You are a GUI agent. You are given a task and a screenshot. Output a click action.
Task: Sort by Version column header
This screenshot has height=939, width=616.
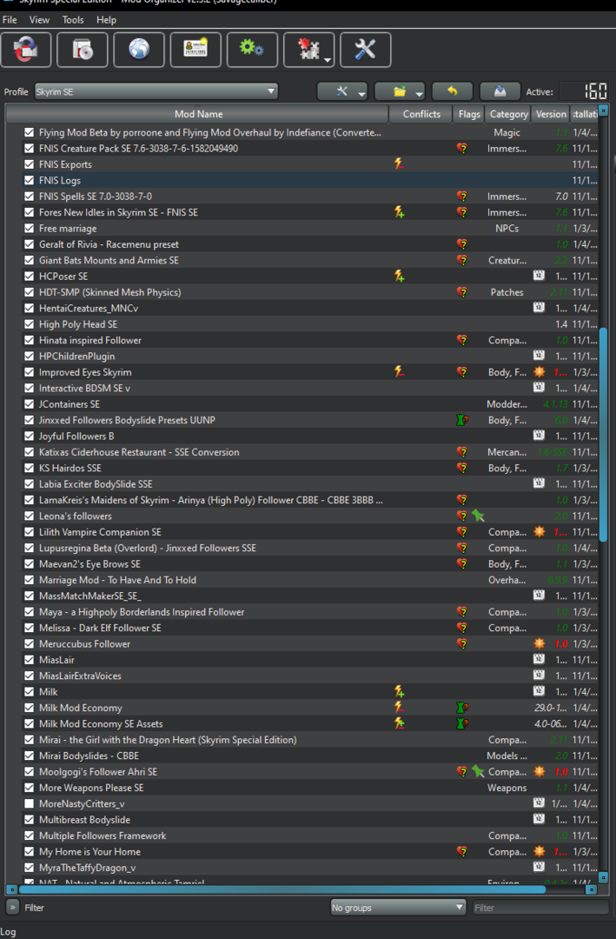coord(551,114)
